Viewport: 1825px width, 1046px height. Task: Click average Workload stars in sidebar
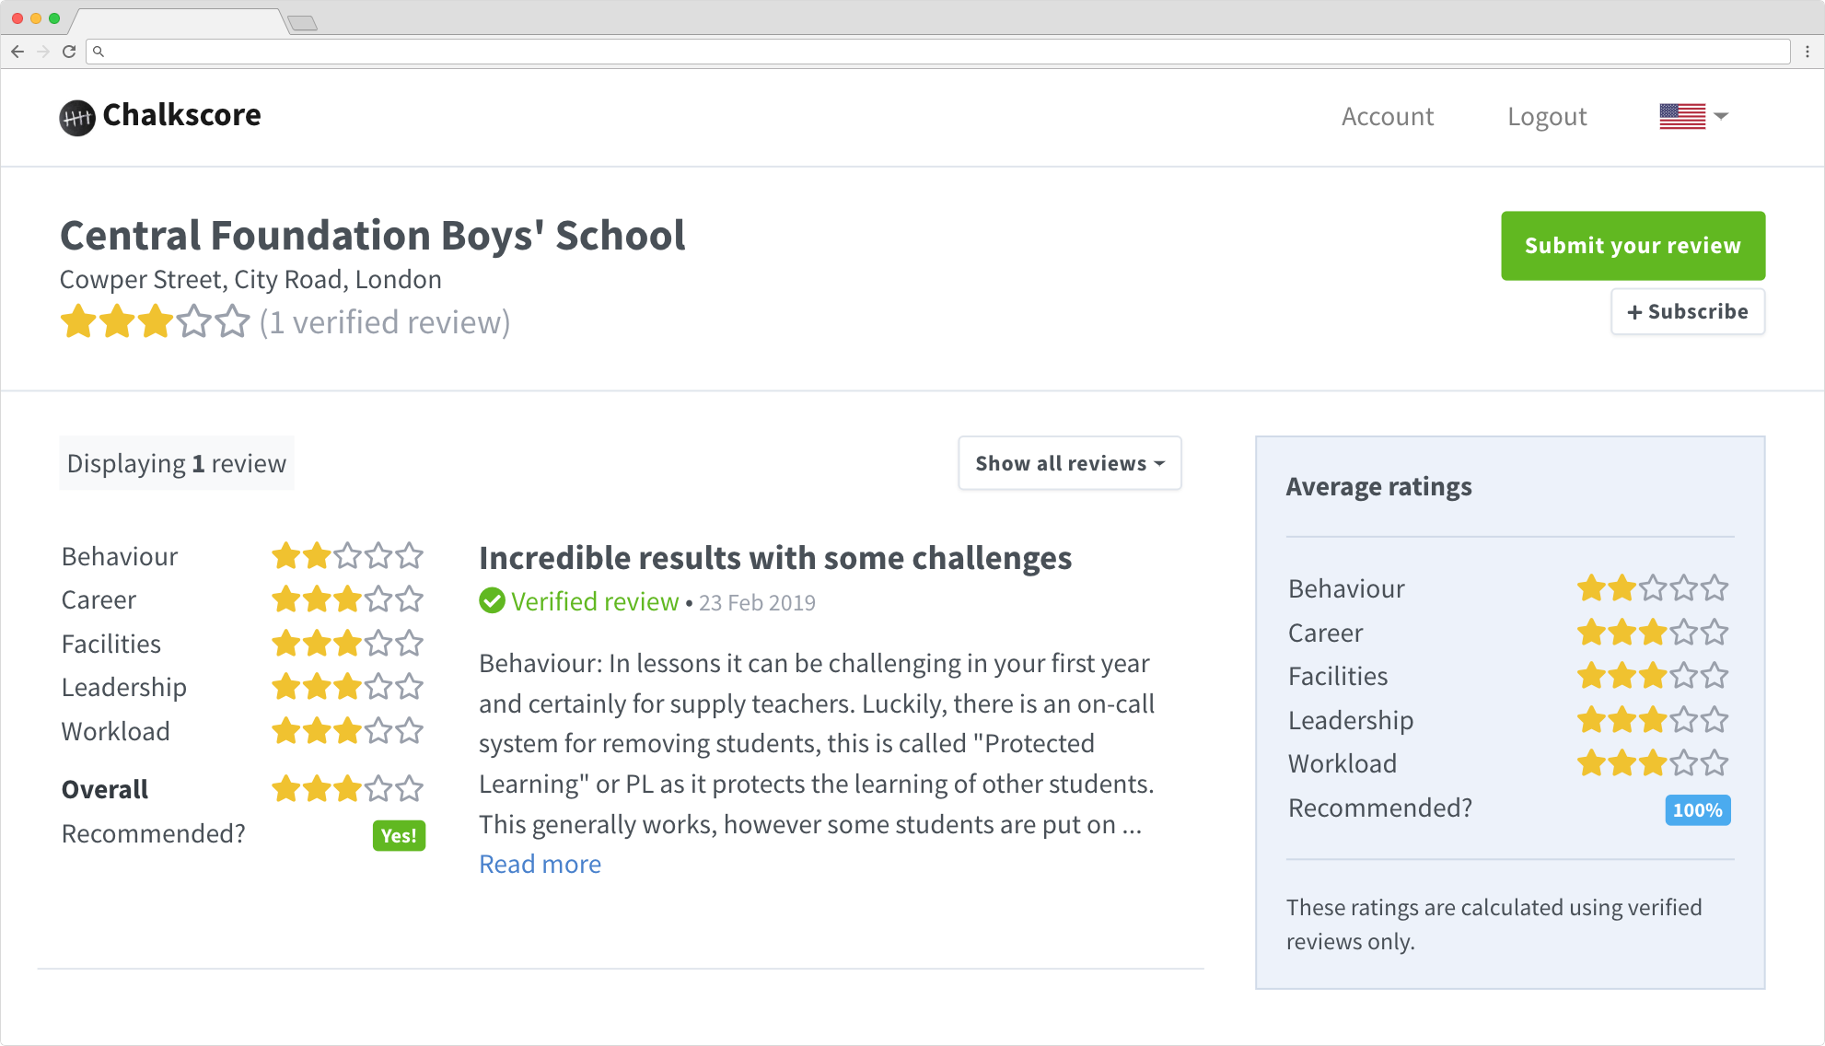pos(1653,763)
